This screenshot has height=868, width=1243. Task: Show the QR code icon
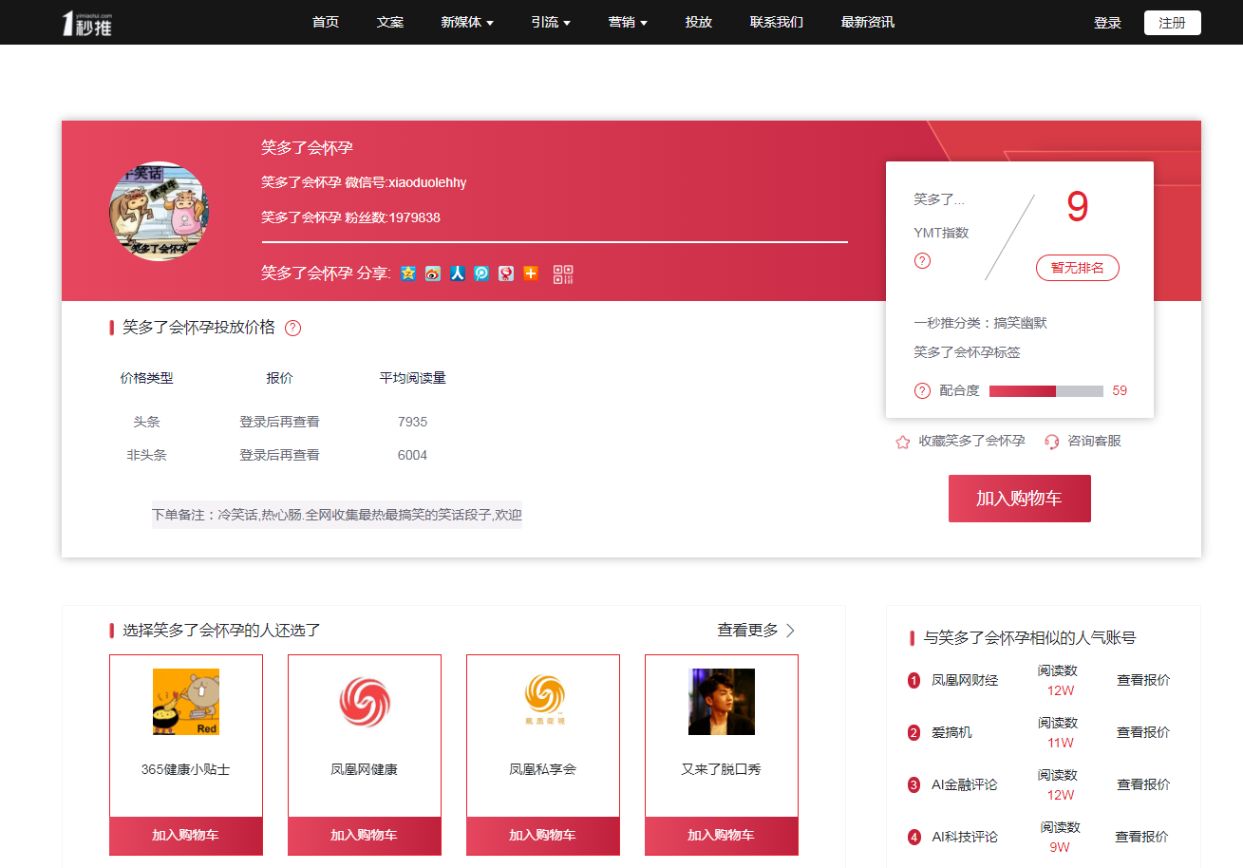point(563,274)
